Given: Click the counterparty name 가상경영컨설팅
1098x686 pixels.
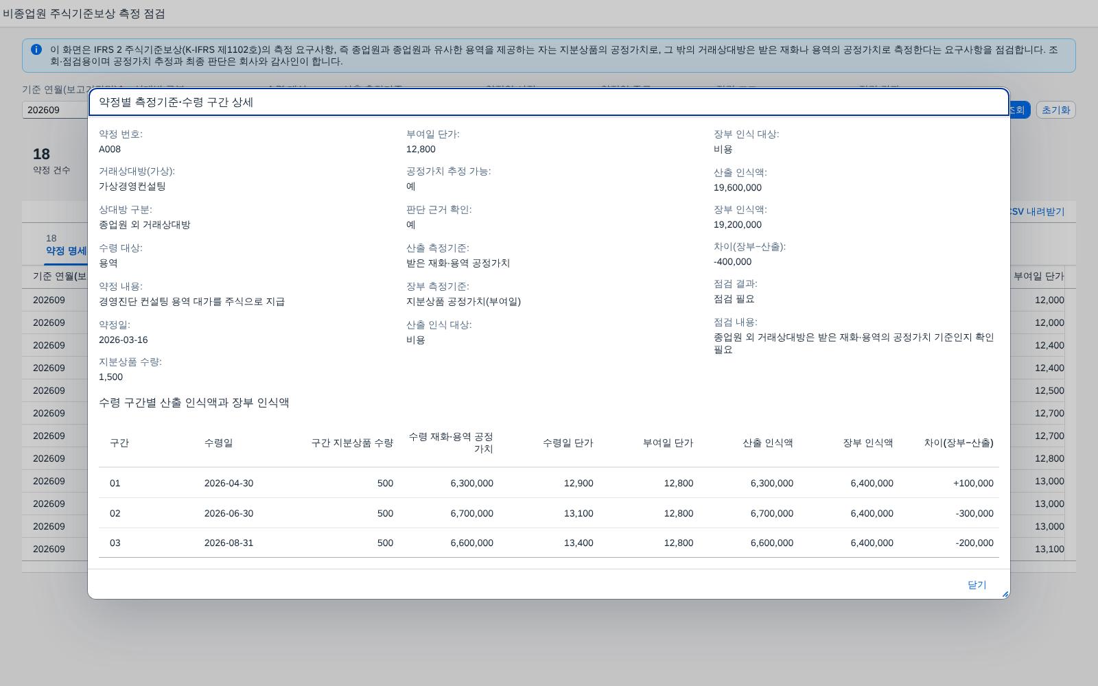Looking at the screenshot, I should tap(132, 187).
